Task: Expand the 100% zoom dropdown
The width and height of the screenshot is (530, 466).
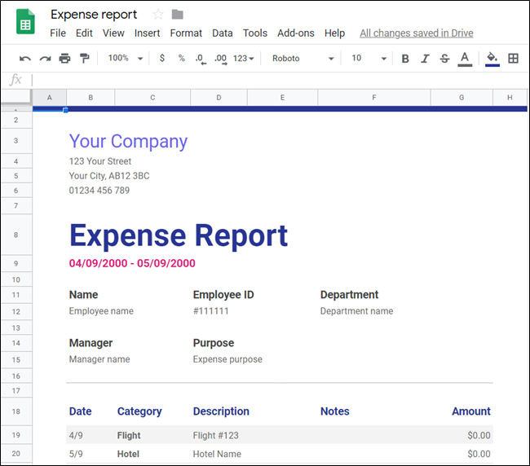Action: pyautogui.click(x=126, y=59)
